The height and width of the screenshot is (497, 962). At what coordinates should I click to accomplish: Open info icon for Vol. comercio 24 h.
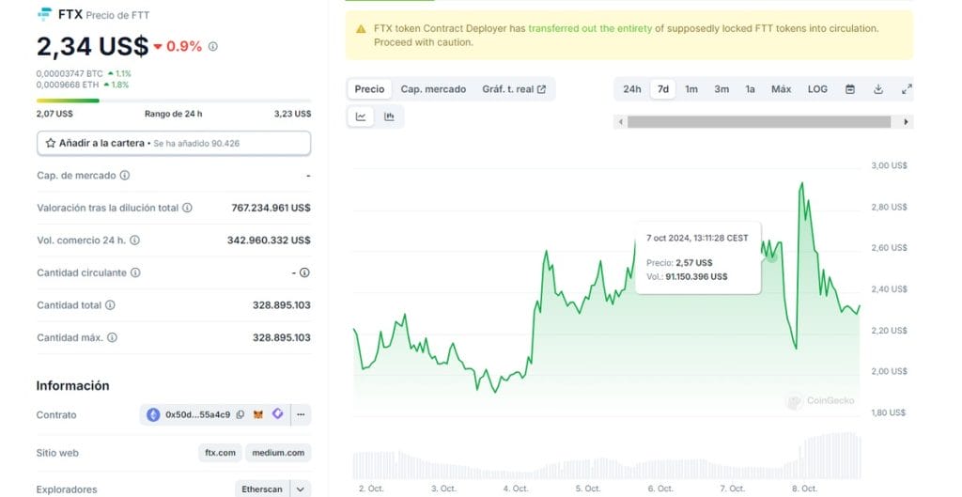pyautogui.click(x=134, y=241)
